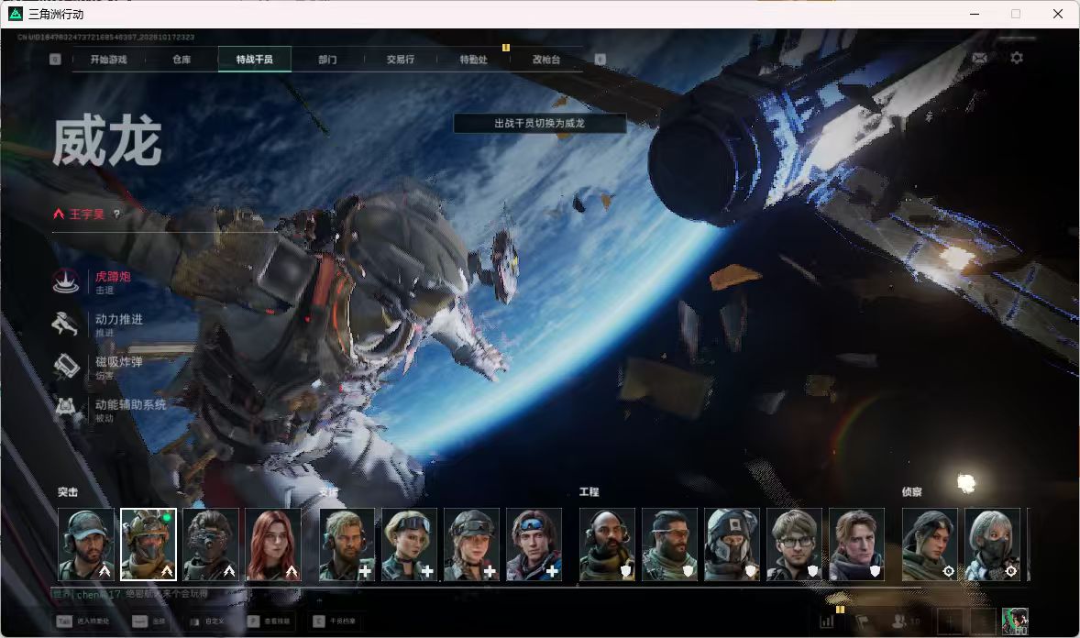Viewport: 1080px width, 638px height.
Task: Click the next-tab key icon after 改枪台
Action: coord(600,60)
